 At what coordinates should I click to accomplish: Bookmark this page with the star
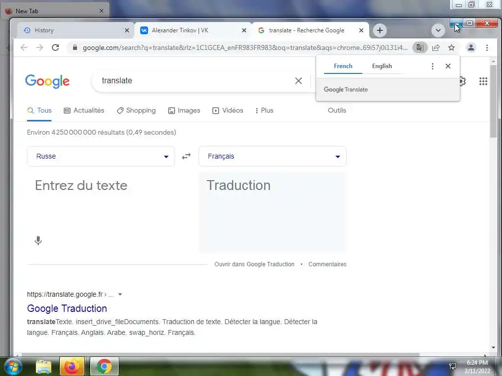(452, 47)
